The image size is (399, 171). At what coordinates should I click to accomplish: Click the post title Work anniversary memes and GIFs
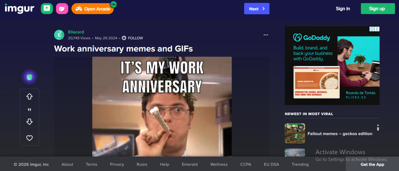tap(123, 48)
